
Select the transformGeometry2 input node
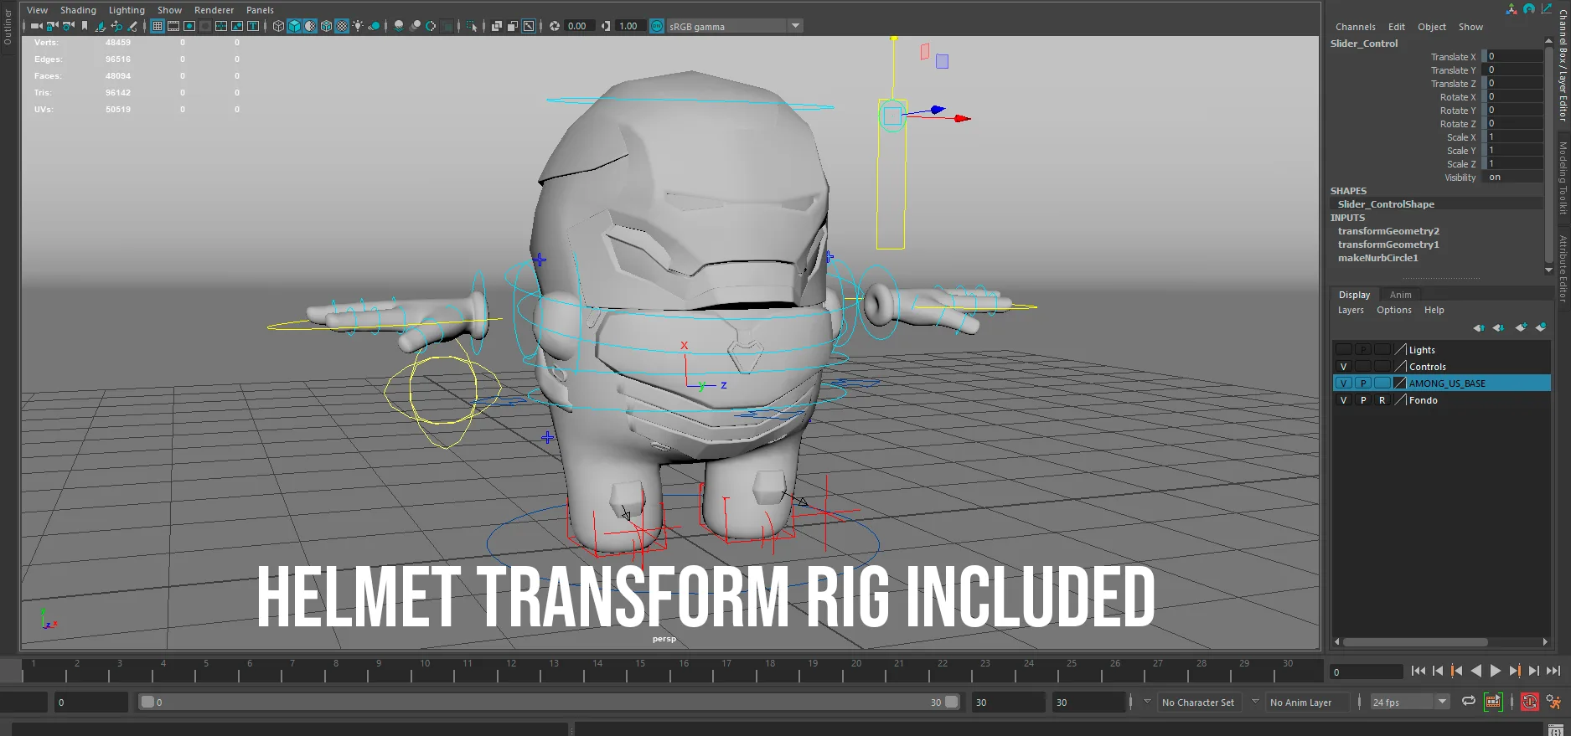pos(1388,231)
